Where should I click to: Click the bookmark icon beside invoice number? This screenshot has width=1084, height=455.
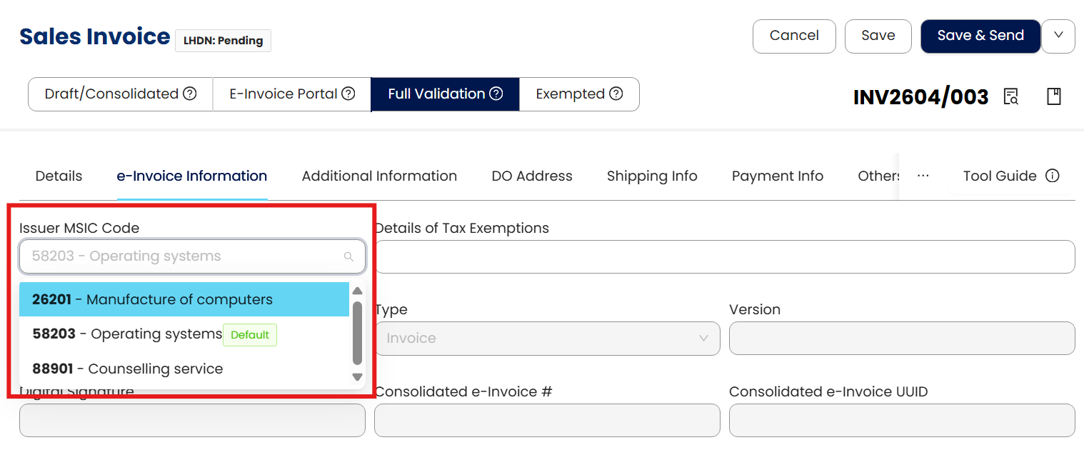click(x=1054, y=96)
